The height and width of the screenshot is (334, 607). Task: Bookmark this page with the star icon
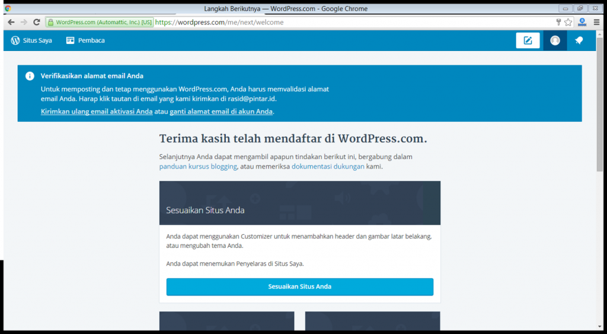pyautogui.click(x=568, y=22)
